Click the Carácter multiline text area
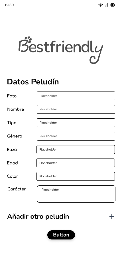Image resolution: width=122 pixels, height=264 pixels. [x=76, y=194]
